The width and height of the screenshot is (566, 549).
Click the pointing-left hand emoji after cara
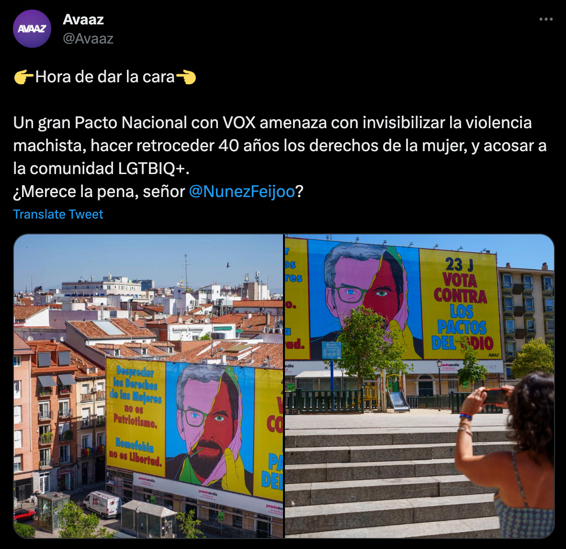coord(185,77)
